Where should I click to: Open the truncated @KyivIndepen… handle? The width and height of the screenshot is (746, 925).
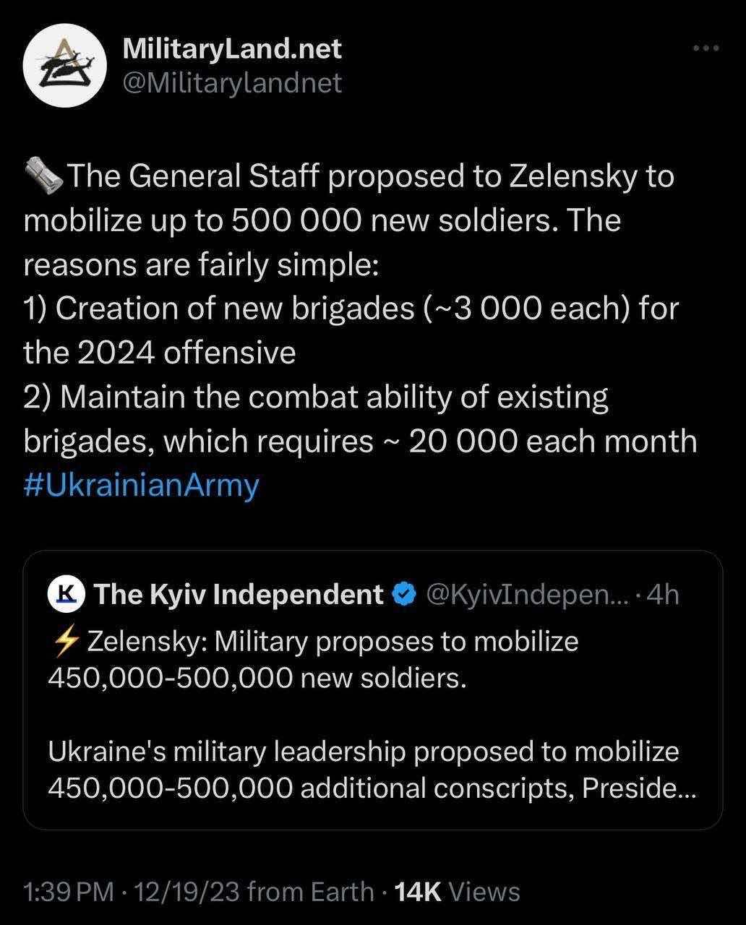pos(528,594)
